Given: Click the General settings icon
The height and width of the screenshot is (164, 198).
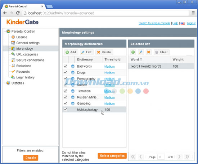Looking at the screenshot, I should pyautogui.click(x=13, y=43).
